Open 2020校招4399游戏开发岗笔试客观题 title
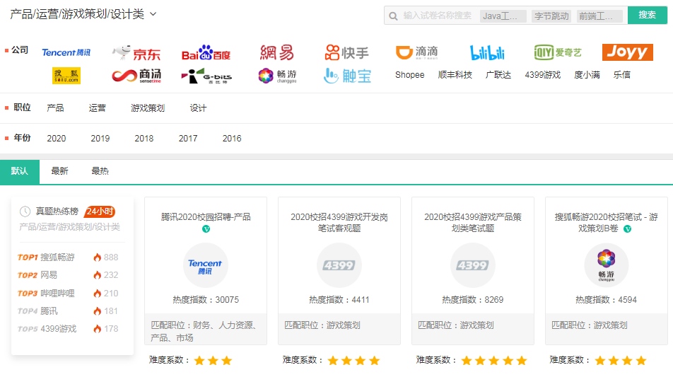The height and width of the screenshot is (377, 673). 339,223
